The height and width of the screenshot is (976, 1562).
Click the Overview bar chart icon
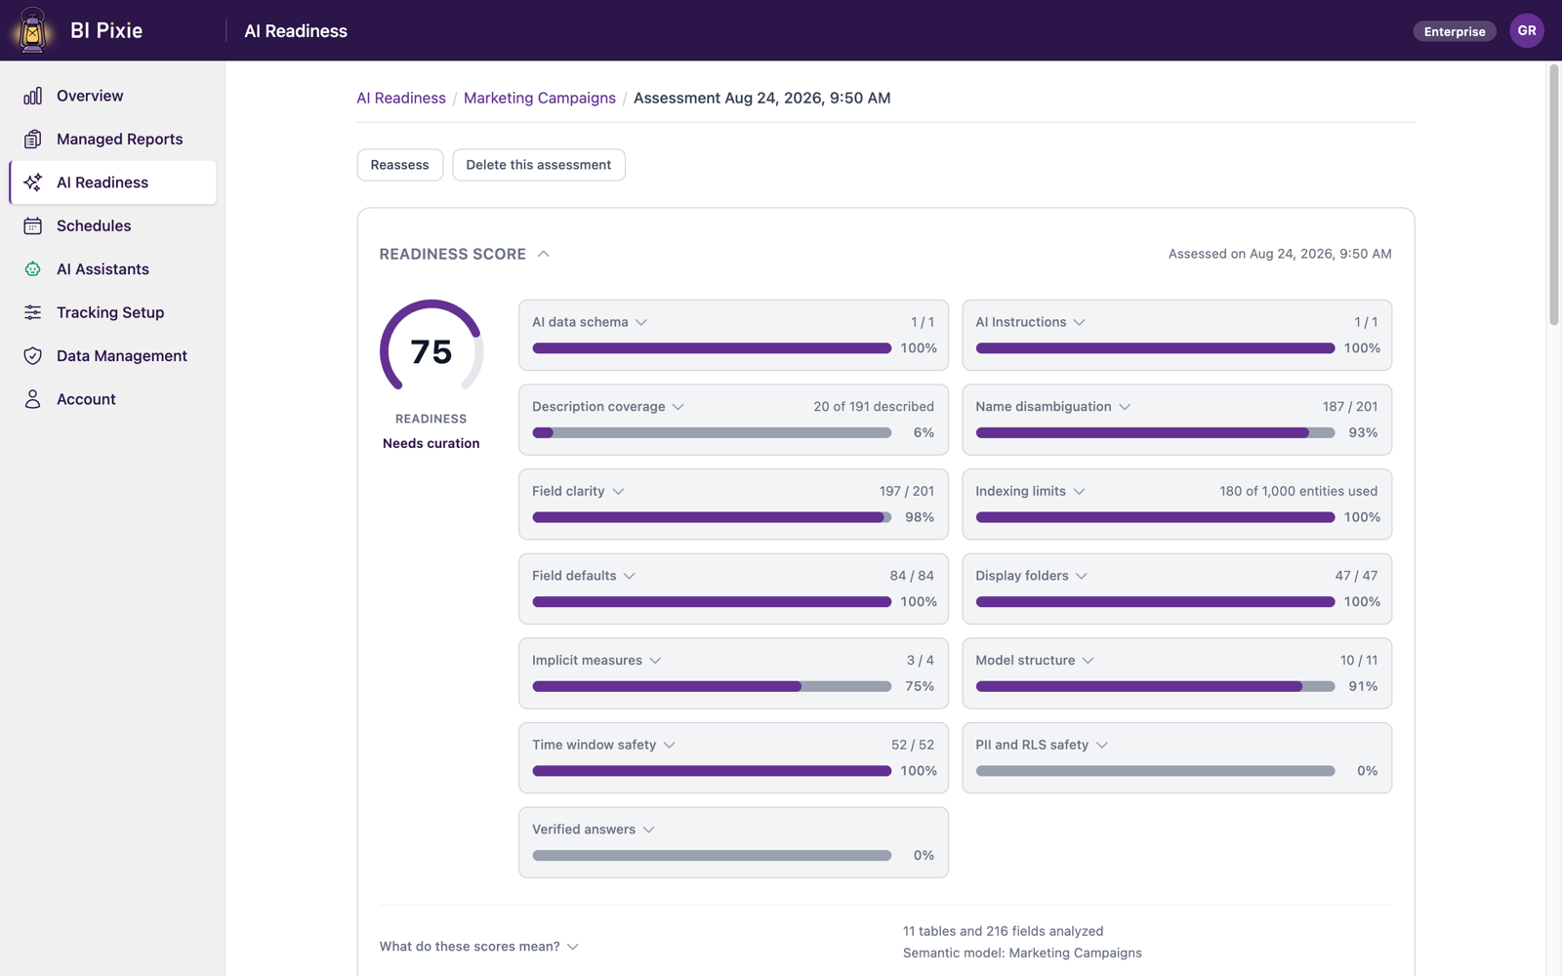pos(33,96)
